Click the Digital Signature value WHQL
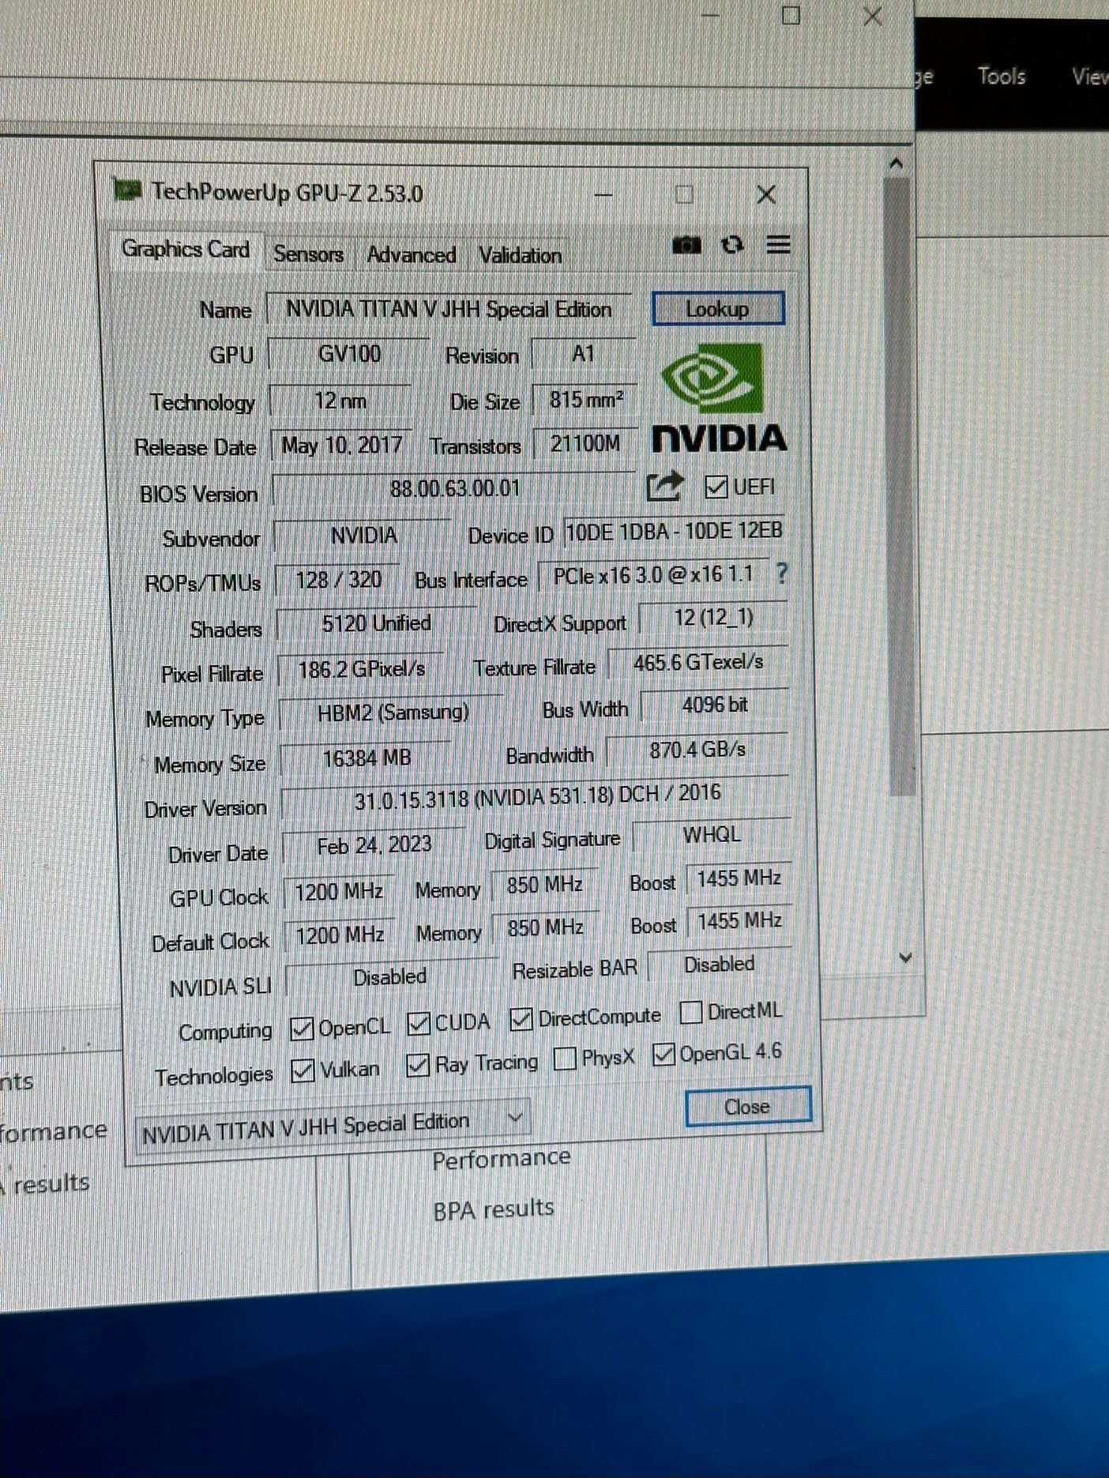This screenshot has height=1478, width=1109. pyautogui.click(x=711, y=835)
